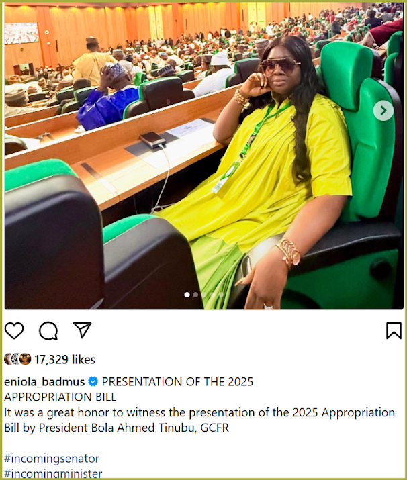Click the main post photo
407x480 pixels.
pos(204,156)
